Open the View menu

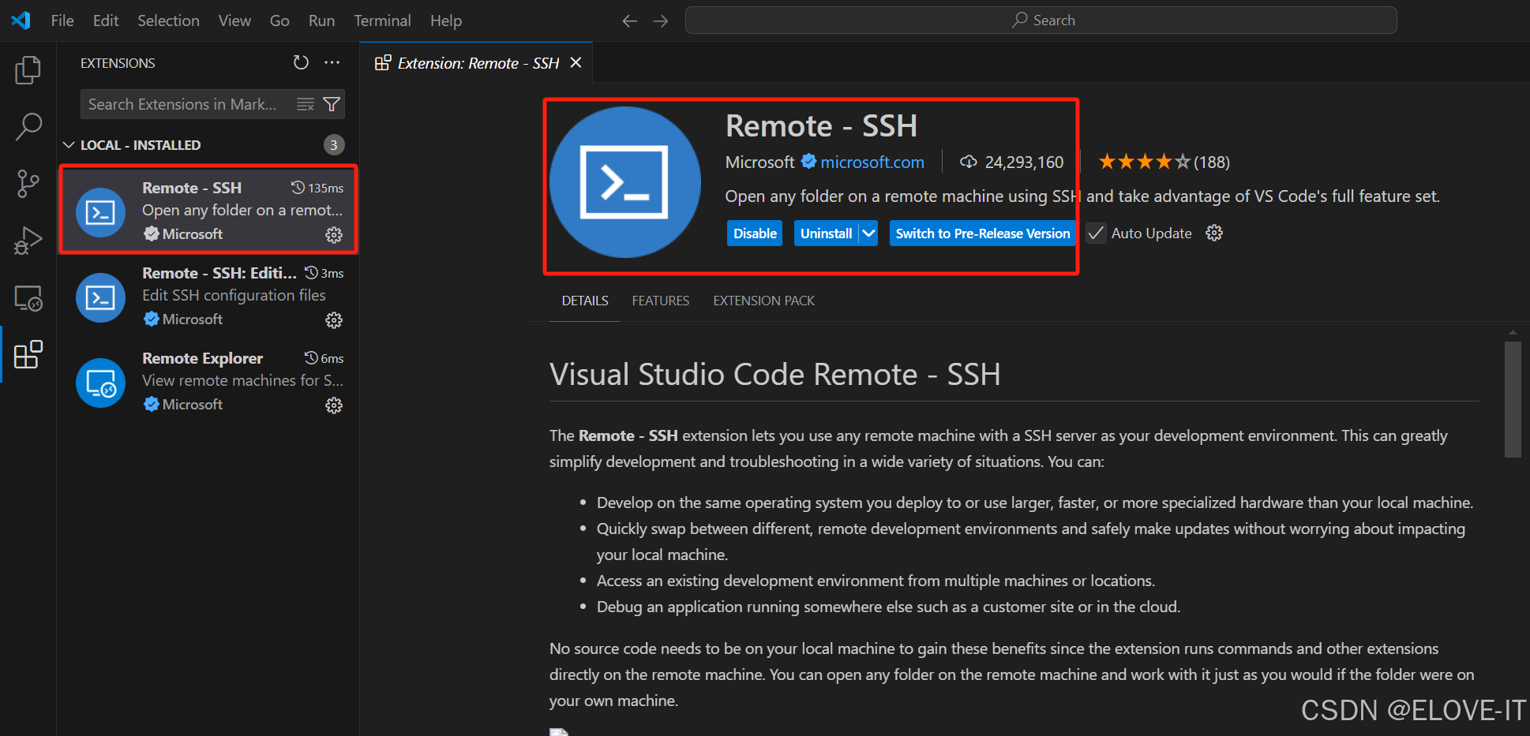tap(234, 21)
